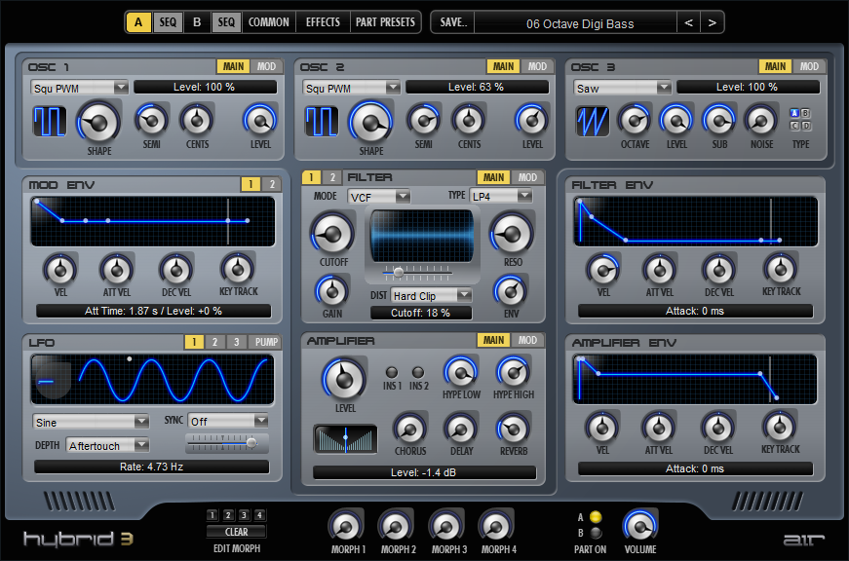Click the LFO sine waveform display
Viewport: 849px width, 561px height.
[x=152, y=380]
